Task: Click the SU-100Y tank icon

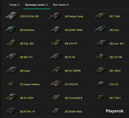Action: pos(11,97)
